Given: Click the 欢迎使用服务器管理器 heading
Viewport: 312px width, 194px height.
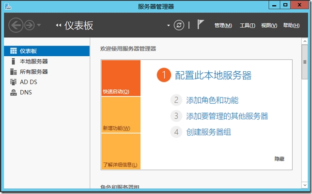Looking at the screenshot, I should 128,48.
